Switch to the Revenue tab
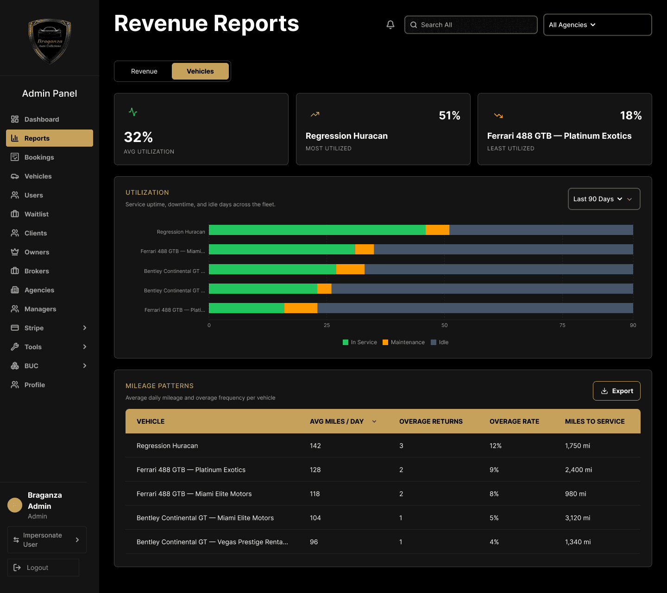667x593 pixels. [x=144, y=71]
